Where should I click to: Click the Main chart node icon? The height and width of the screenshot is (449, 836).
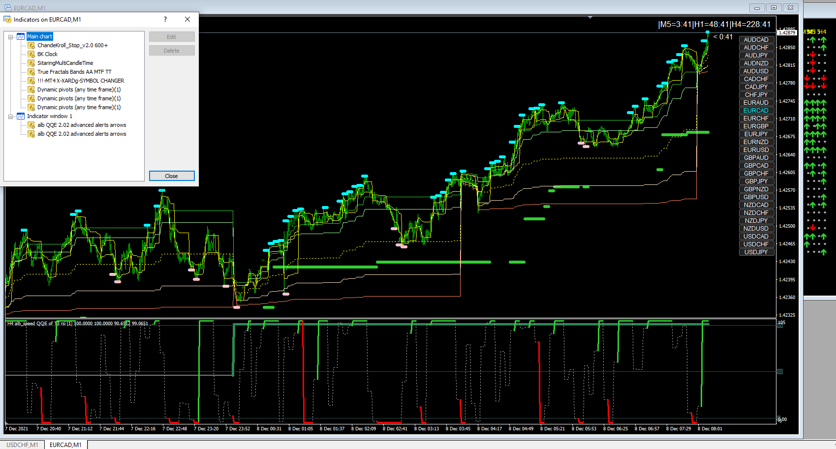click(x=21, y=36)
